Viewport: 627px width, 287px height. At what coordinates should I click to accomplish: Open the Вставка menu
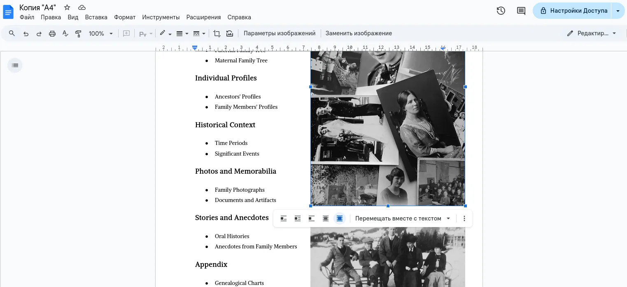pyautogui.click(x=96, y=17)
